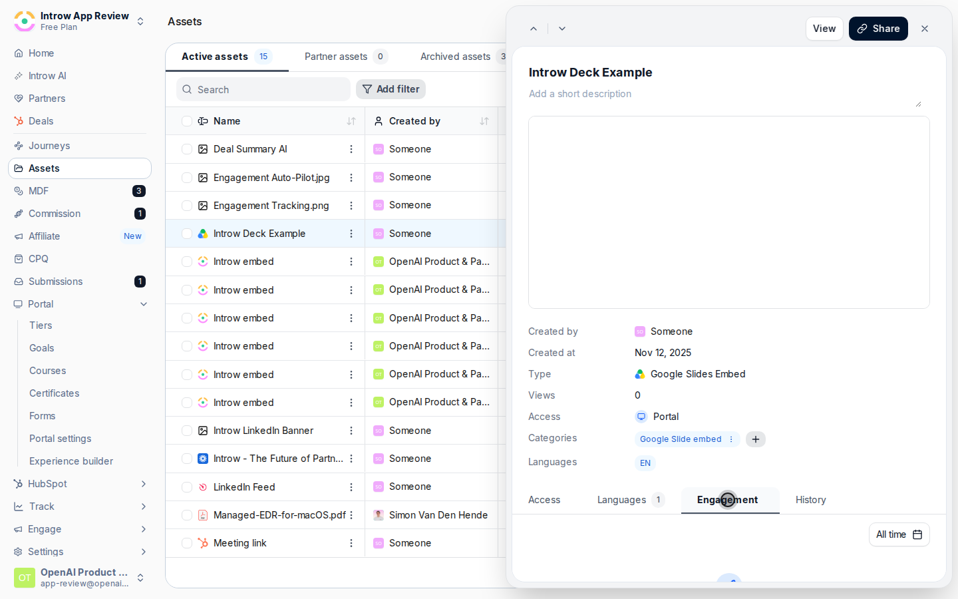Click the Add filter button
Image resolution: width=958 pixels, height=599 pixels.
391,89
